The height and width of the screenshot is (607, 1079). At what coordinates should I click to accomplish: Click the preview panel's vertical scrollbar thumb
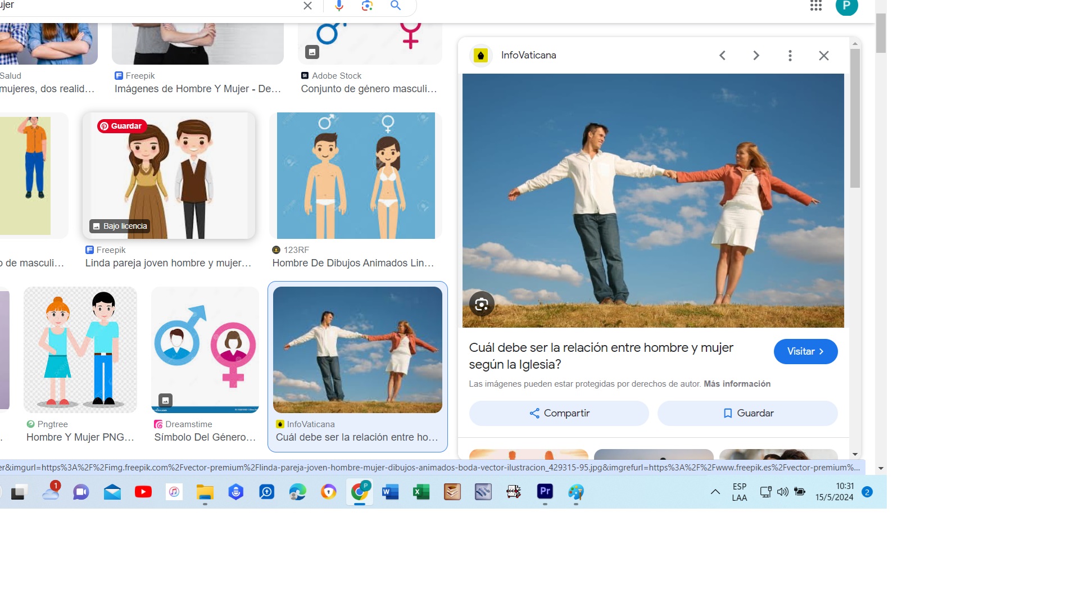pos(855,118)
